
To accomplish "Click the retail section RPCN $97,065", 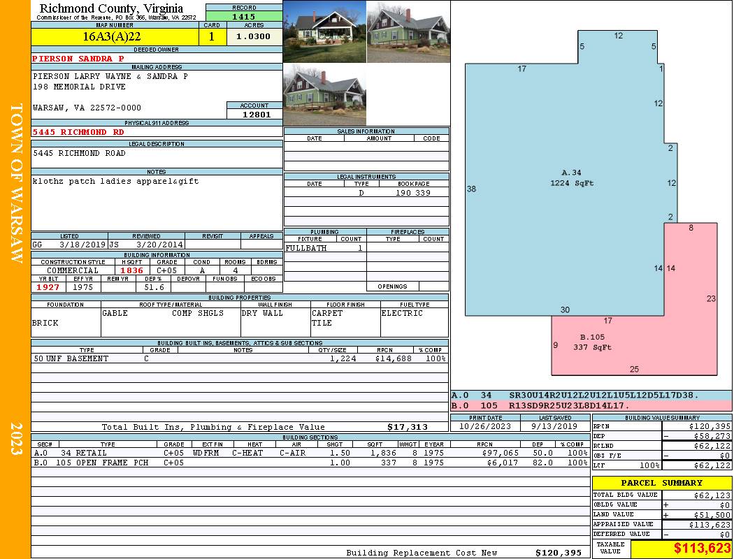I will (500, 453).
